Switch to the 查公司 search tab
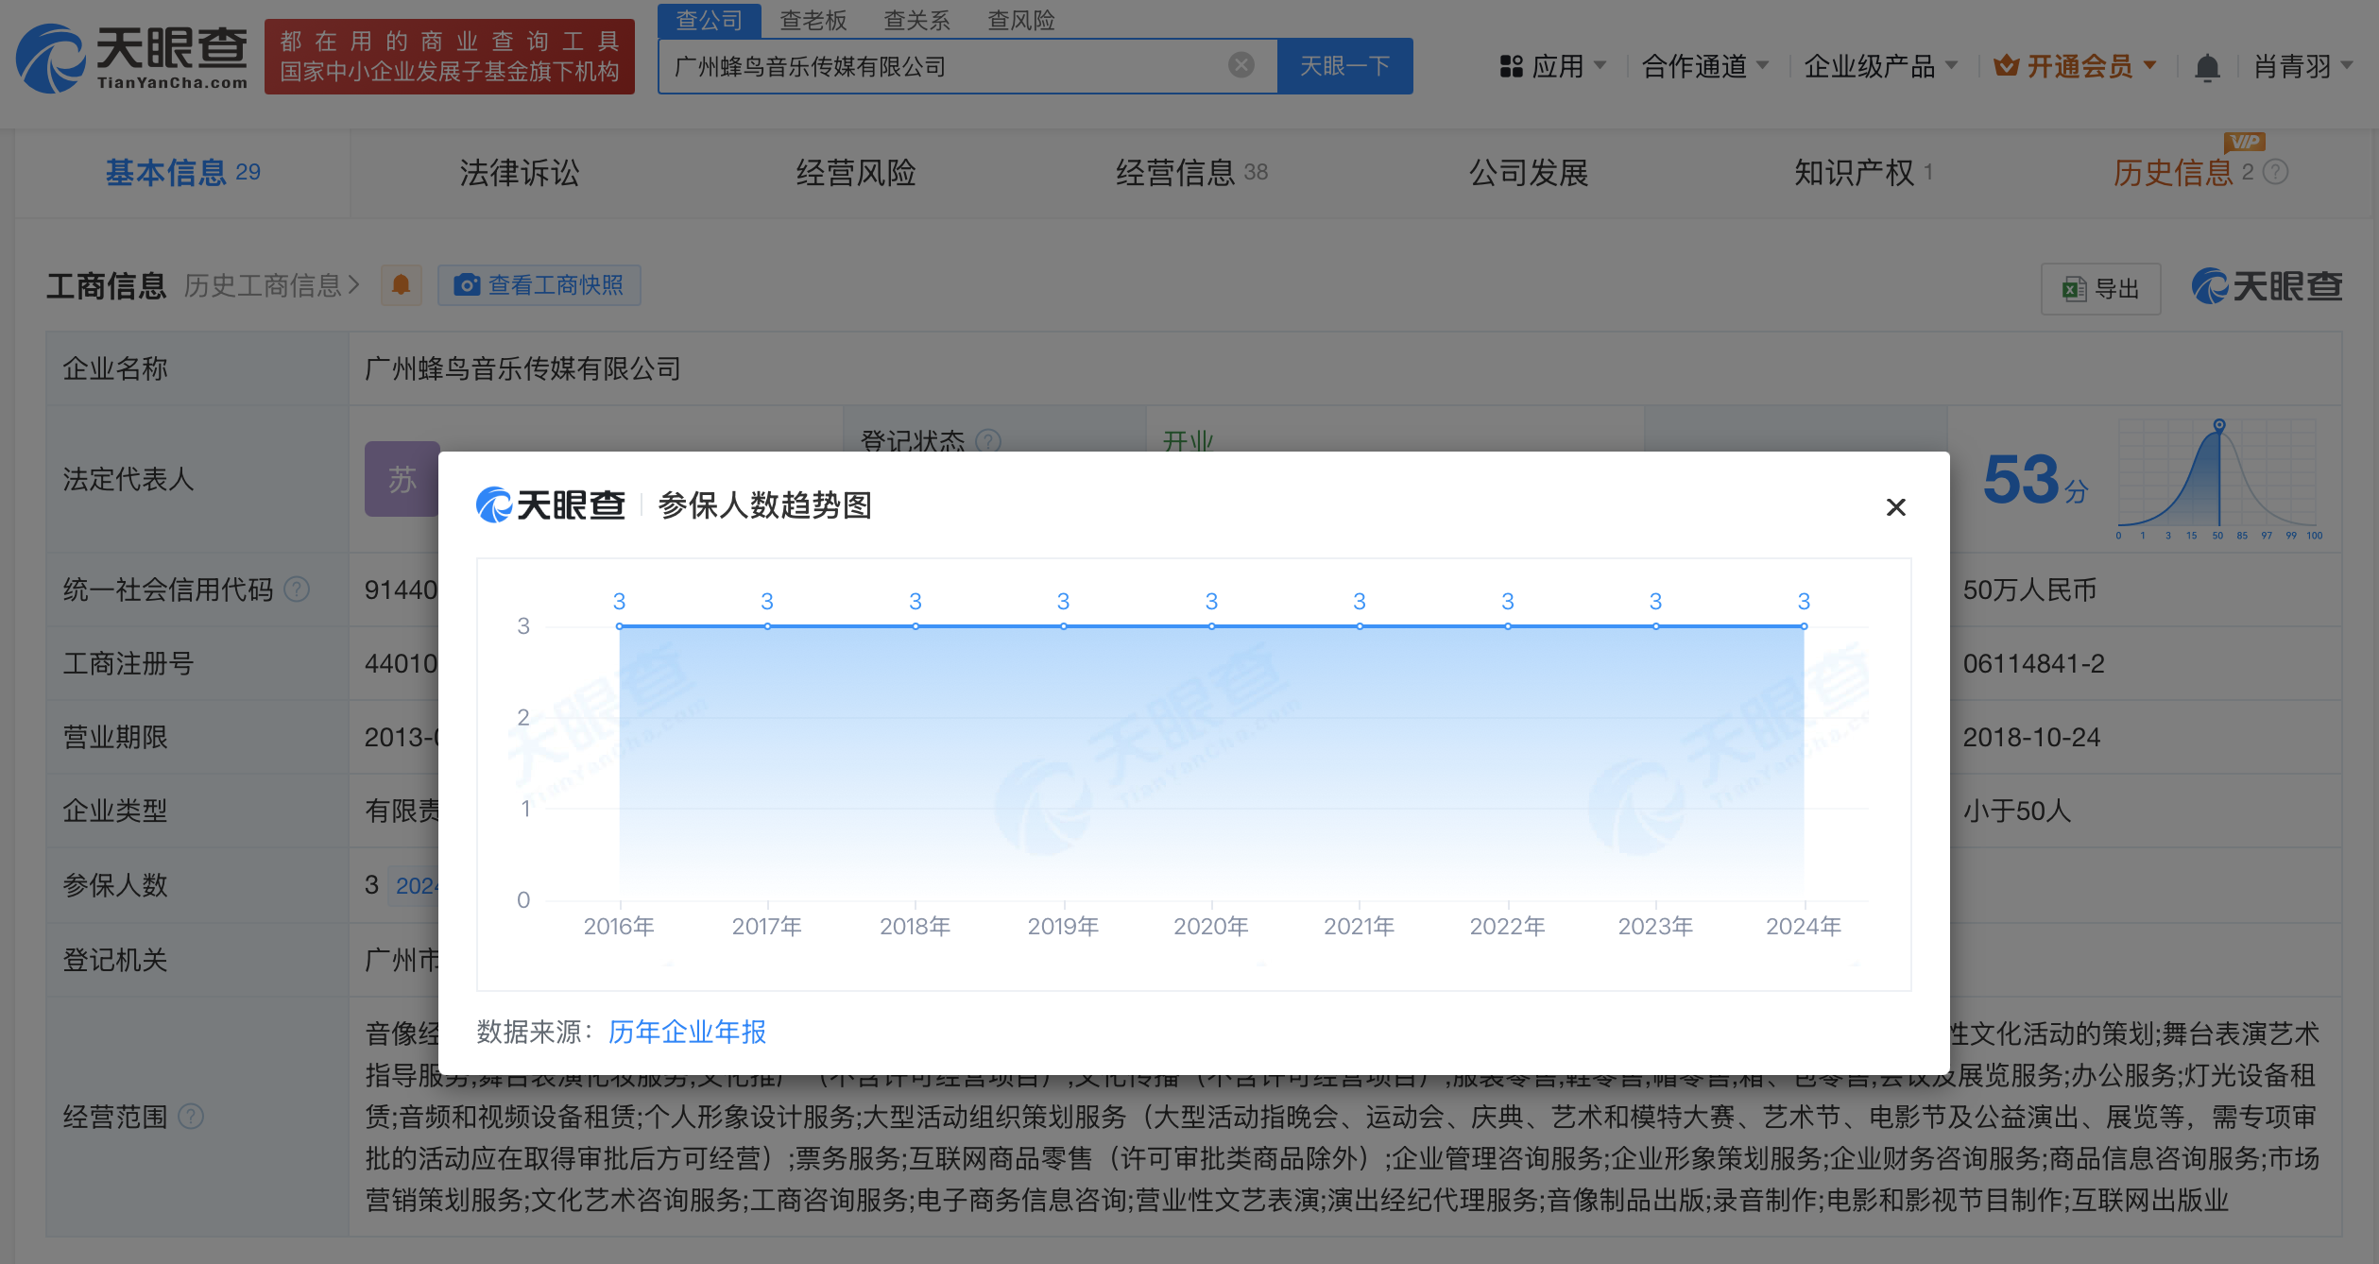Viewport: 2379px width, 1264px height. pos(710,20)
